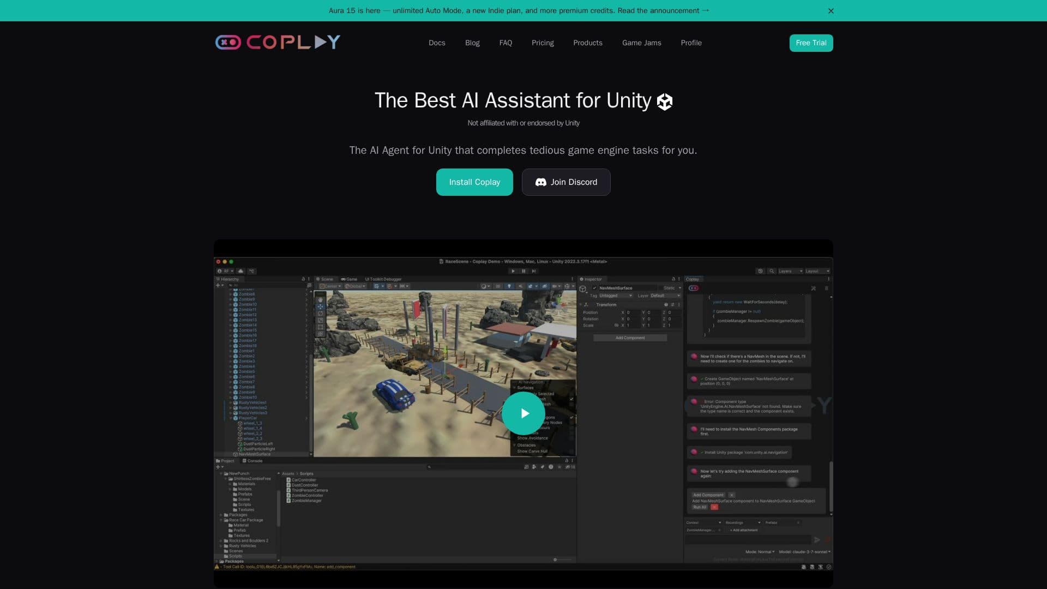
Task: Click the Project tab in the demo video
Action: [x=225, y=461]
